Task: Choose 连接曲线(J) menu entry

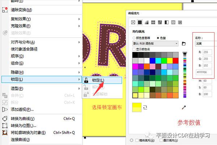Action: pos(46,140)
